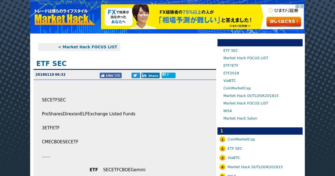Click rank 3 badge beside ViaBTC

[222, 158]
